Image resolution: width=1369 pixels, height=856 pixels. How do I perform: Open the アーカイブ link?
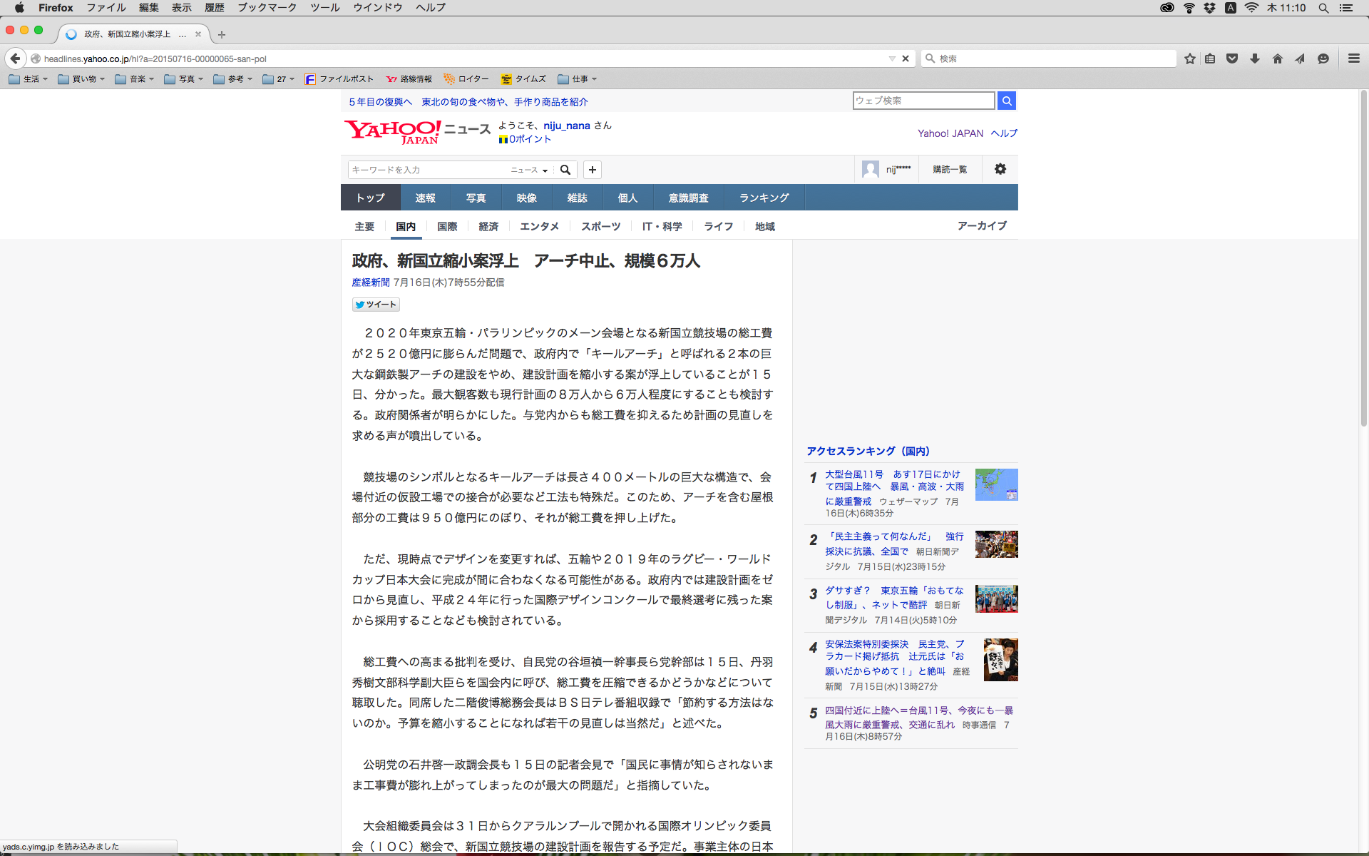982,225
